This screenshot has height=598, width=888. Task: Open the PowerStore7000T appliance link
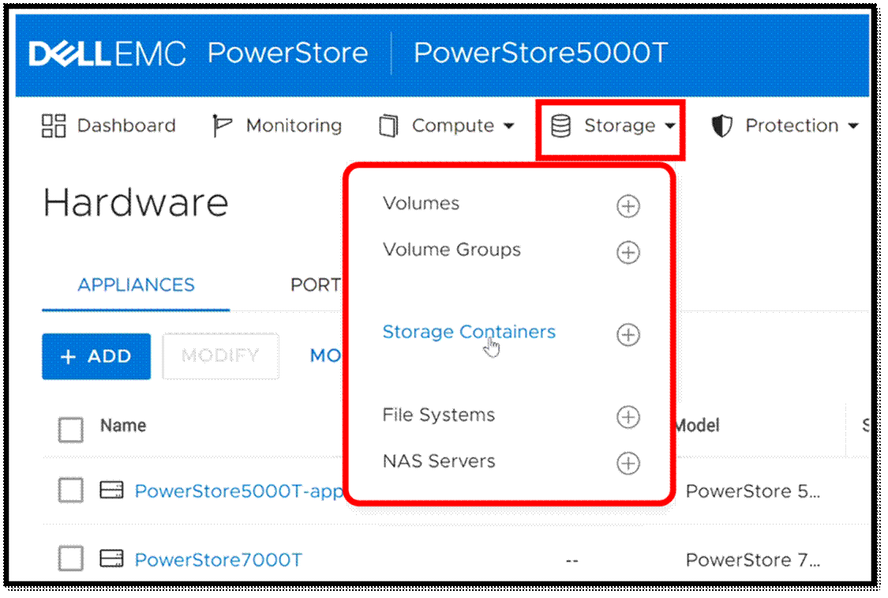pos(219,560)
